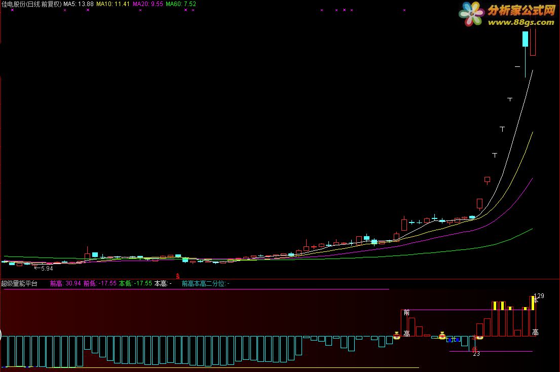The width and height of the screenshot is (560, 372).
Task: Click the money bag icon between the cyan bars
Action: [442, 335]
